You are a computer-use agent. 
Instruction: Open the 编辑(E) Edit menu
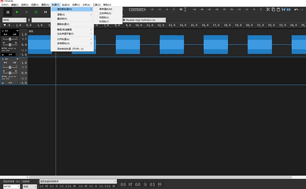click(15, 5)
